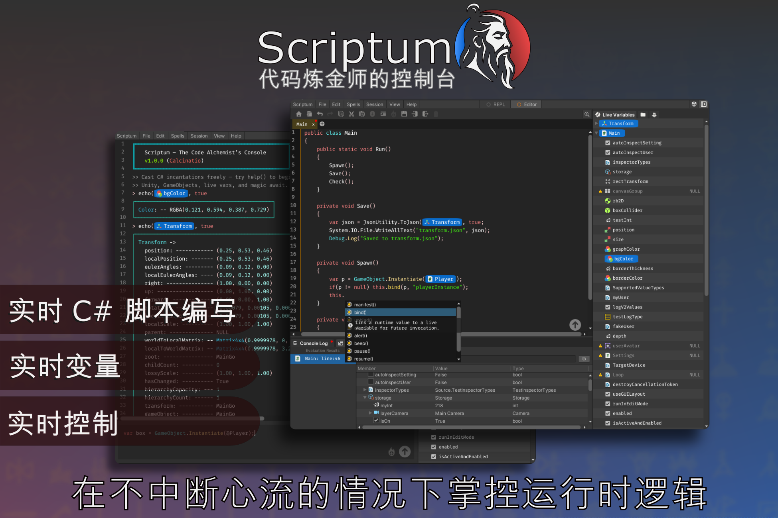Image resolution: width=778 pixels, height=518 pixels.
Task: Click the autocomplete list's up scroll arrow
Action: pyautogui.click(x=458, y=304)
